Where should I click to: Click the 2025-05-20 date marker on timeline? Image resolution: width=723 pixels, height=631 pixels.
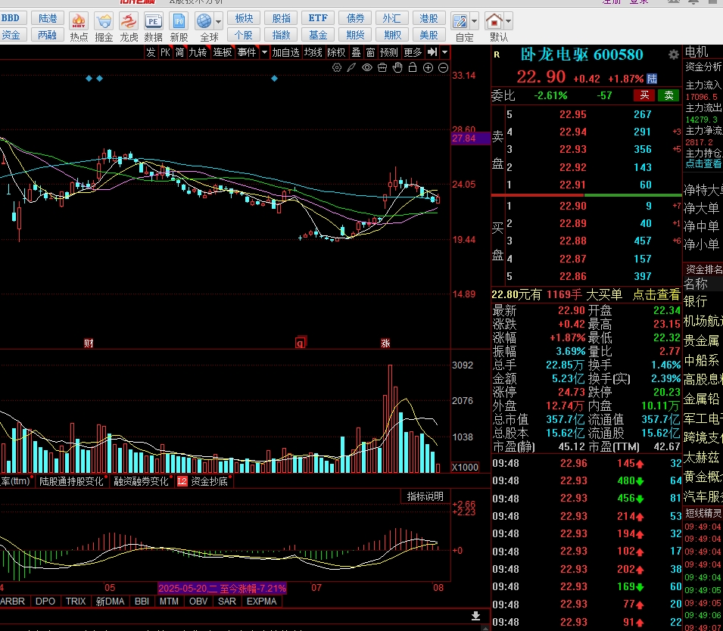[223, 588]
